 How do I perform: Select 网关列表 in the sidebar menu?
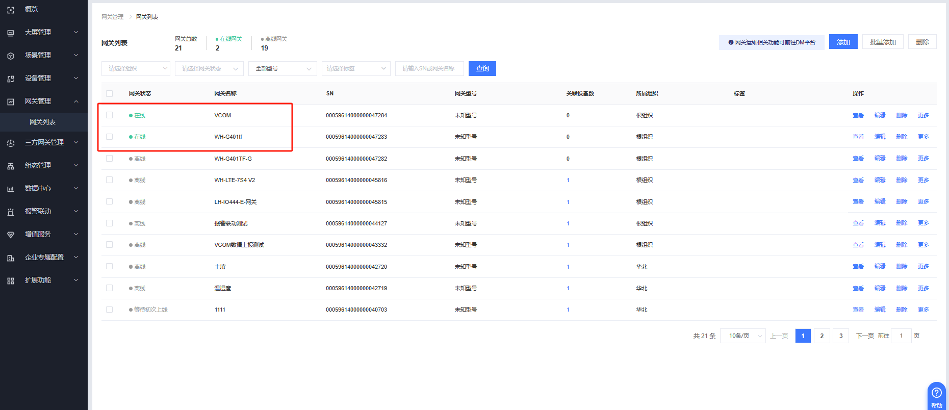(42, 122)
